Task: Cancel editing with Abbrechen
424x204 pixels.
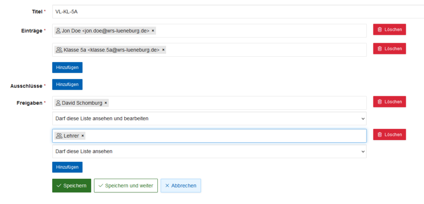Action: (x=181, y=186)
